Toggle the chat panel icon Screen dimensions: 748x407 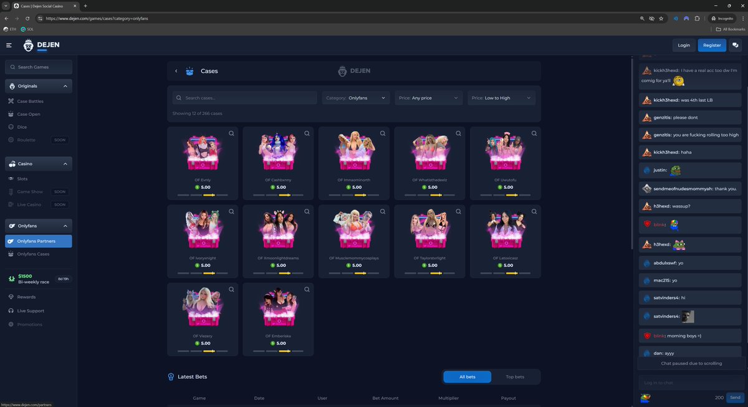(736, 45)
